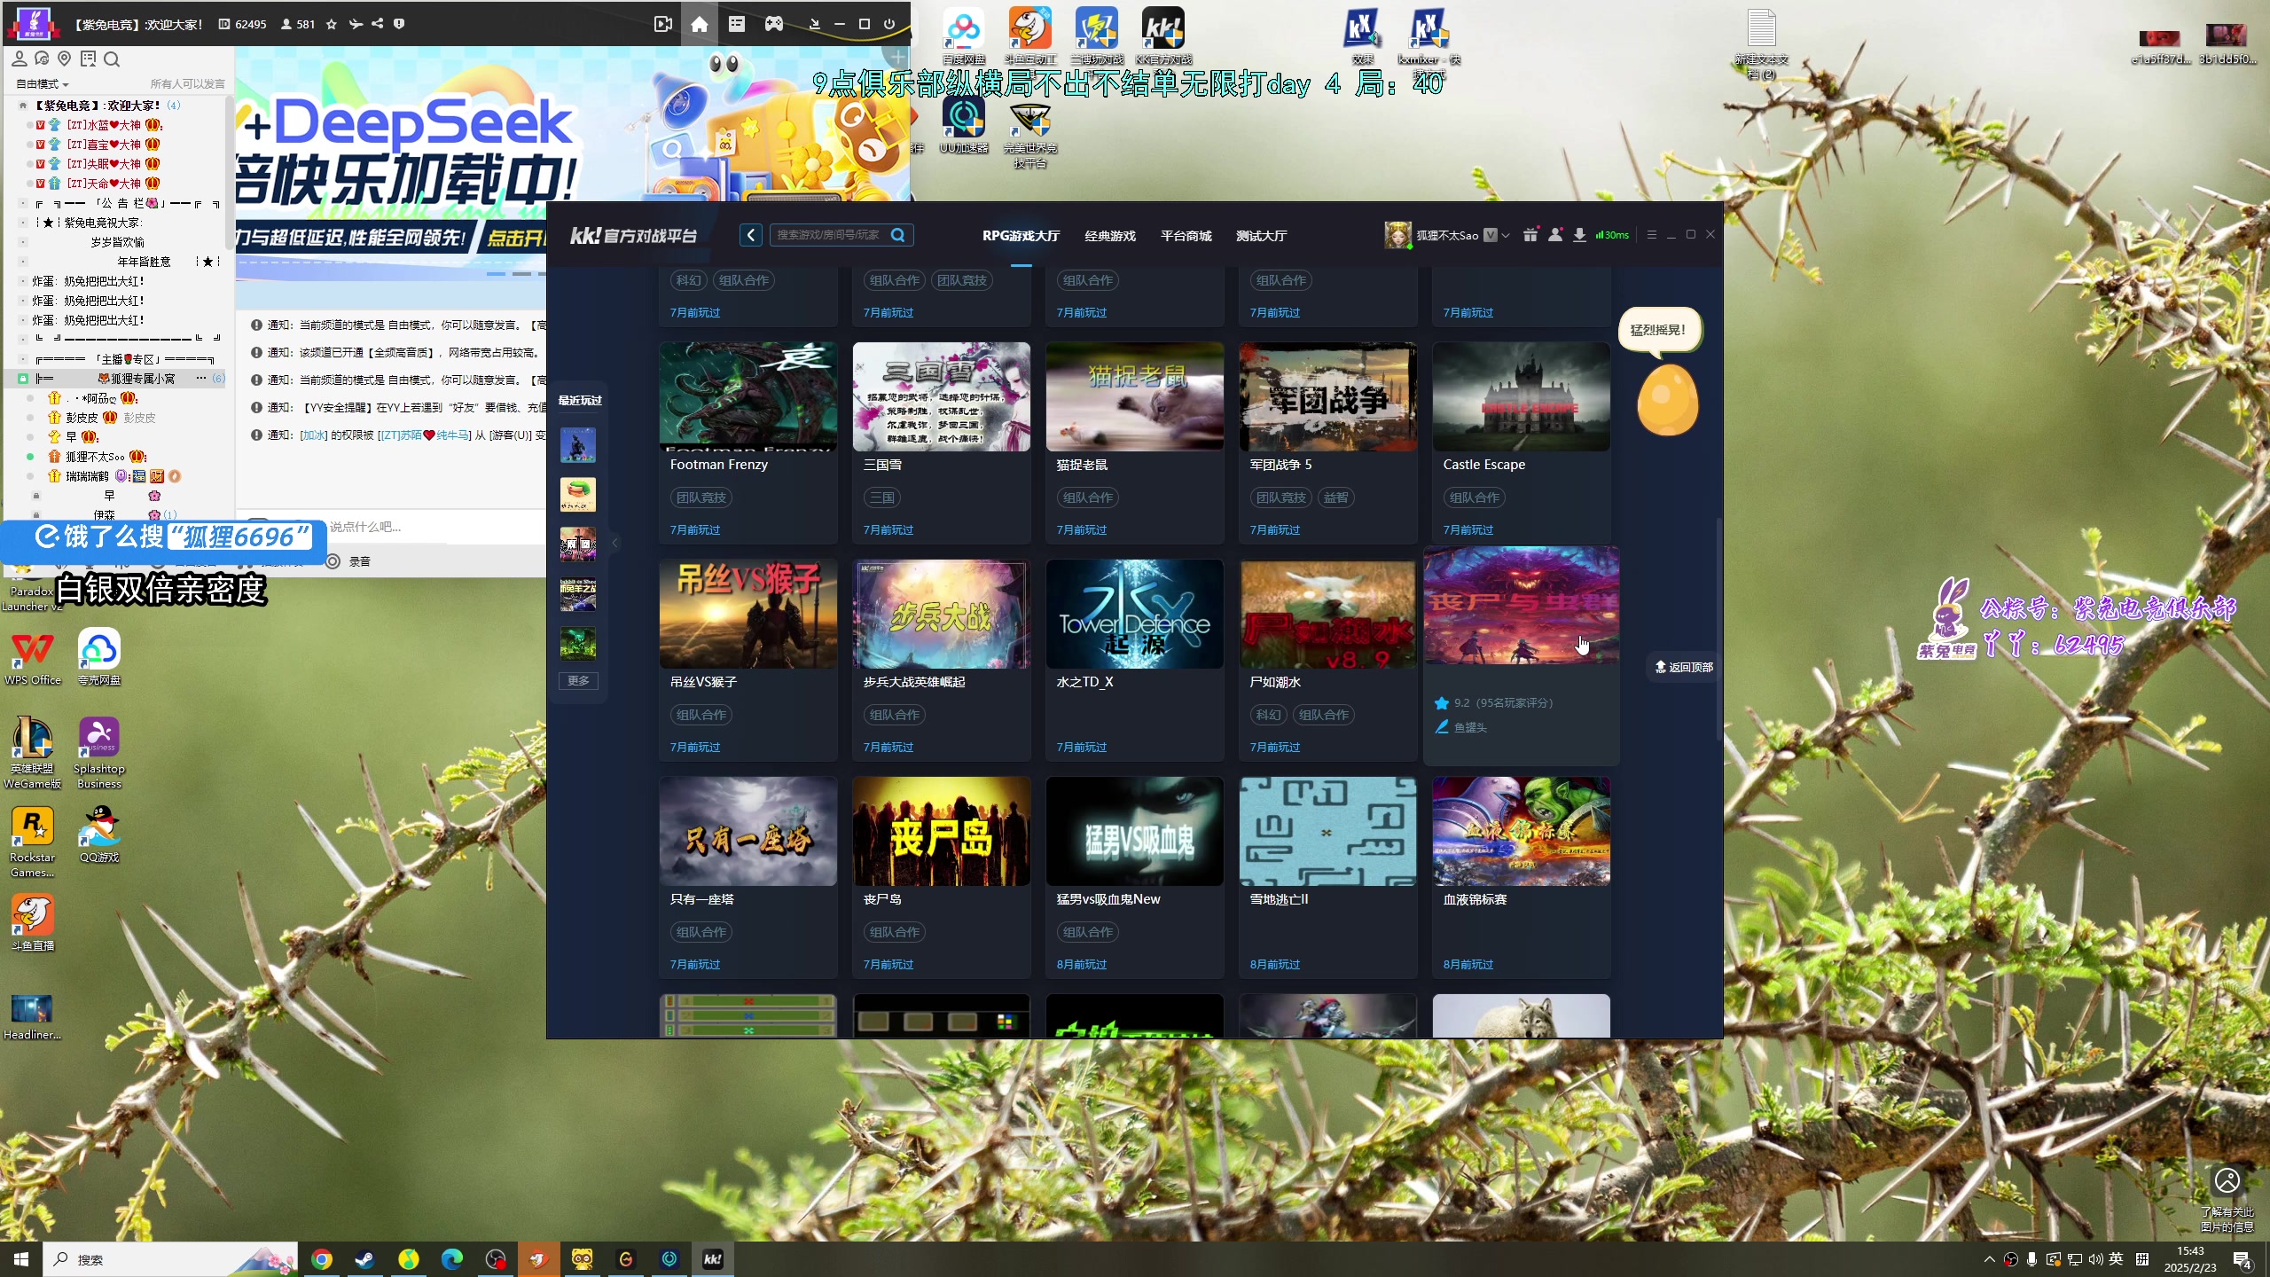This screenshot has width=2270, height=1277.
Task: Click the YY chat bubble icon above channel list
Action: [x=41, y=59]
